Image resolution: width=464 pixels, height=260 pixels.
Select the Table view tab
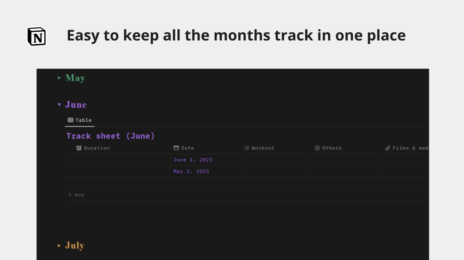(x=80, y=120)
